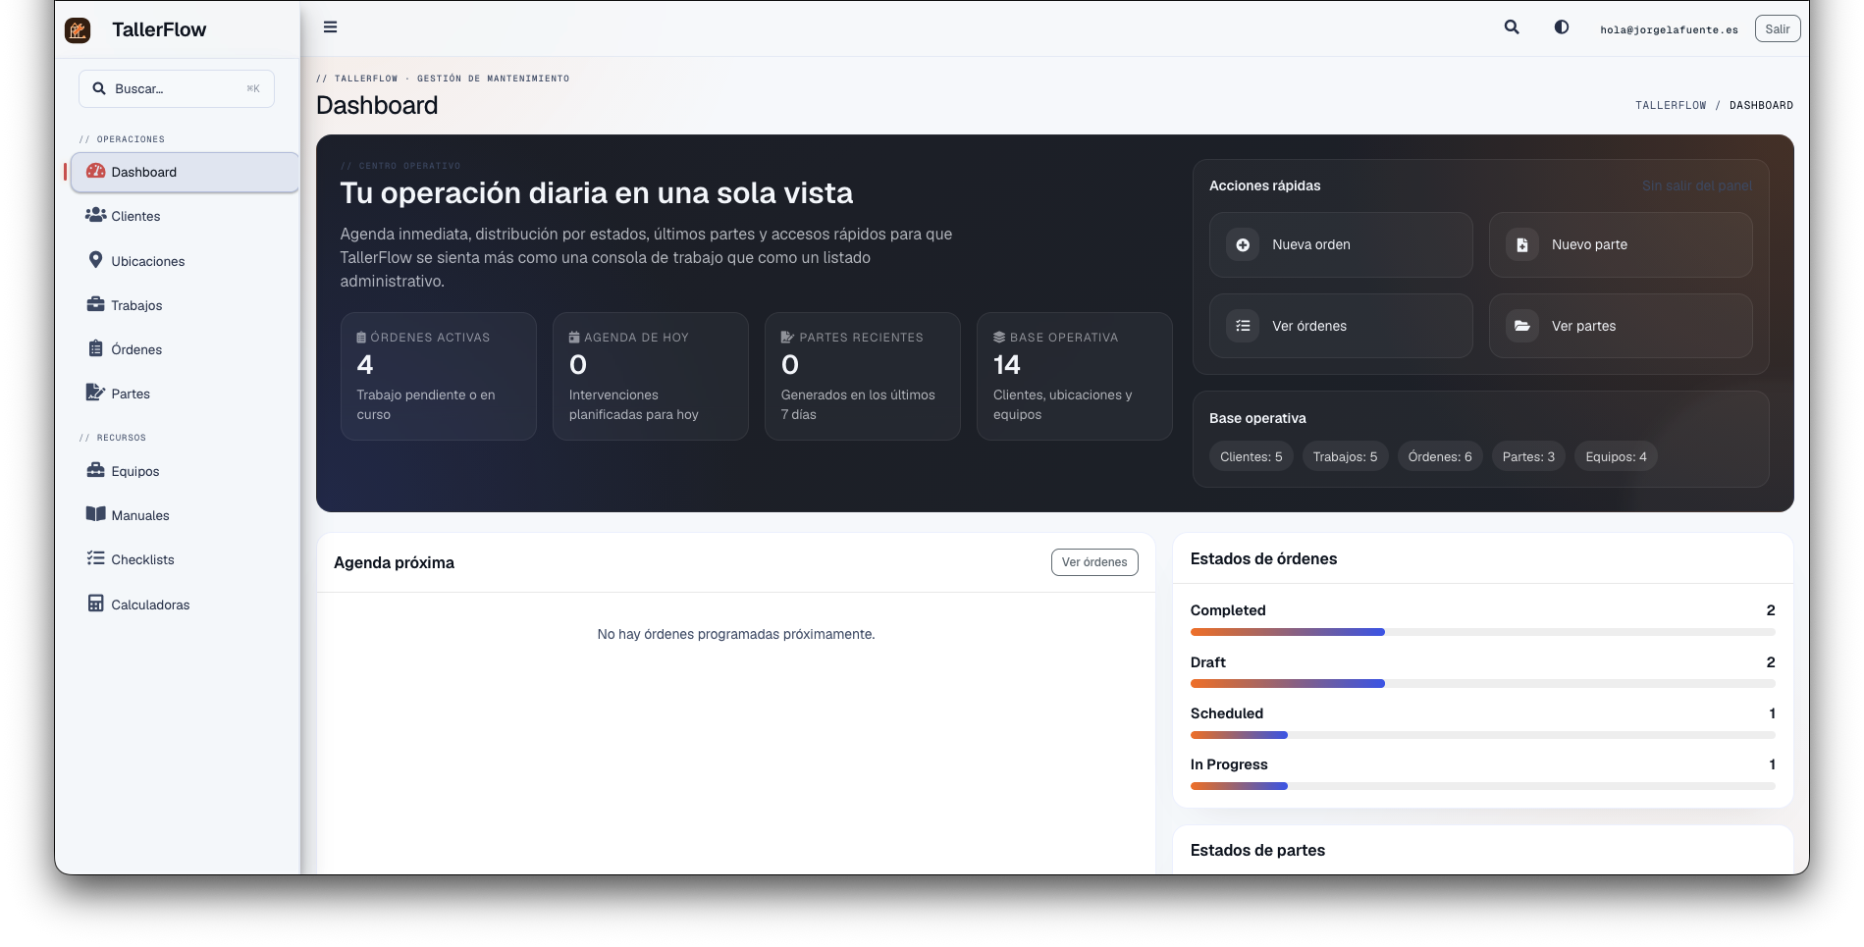The height and width of the screenshot is (947, 1864).
Task: Click the Nuevo parte document icon
Action: coord(1521,245)
